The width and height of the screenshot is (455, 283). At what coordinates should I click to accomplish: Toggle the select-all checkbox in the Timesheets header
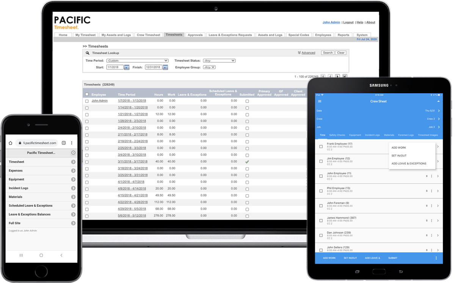pos(86,94)
